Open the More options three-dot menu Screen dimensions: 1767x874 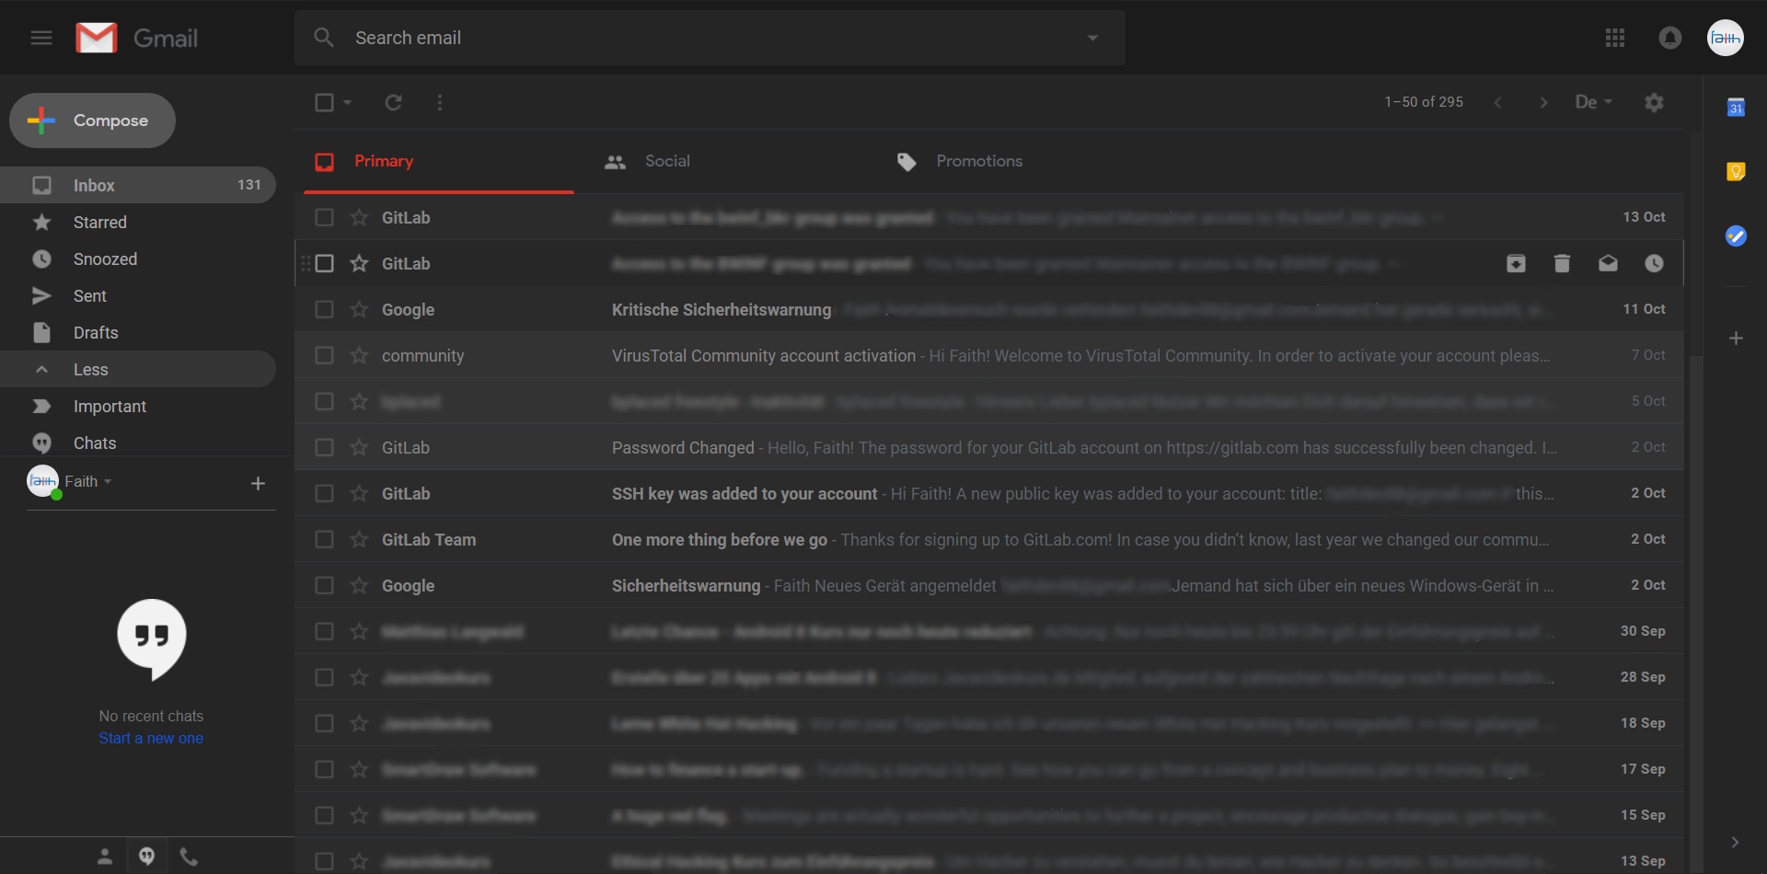point(440,102)
